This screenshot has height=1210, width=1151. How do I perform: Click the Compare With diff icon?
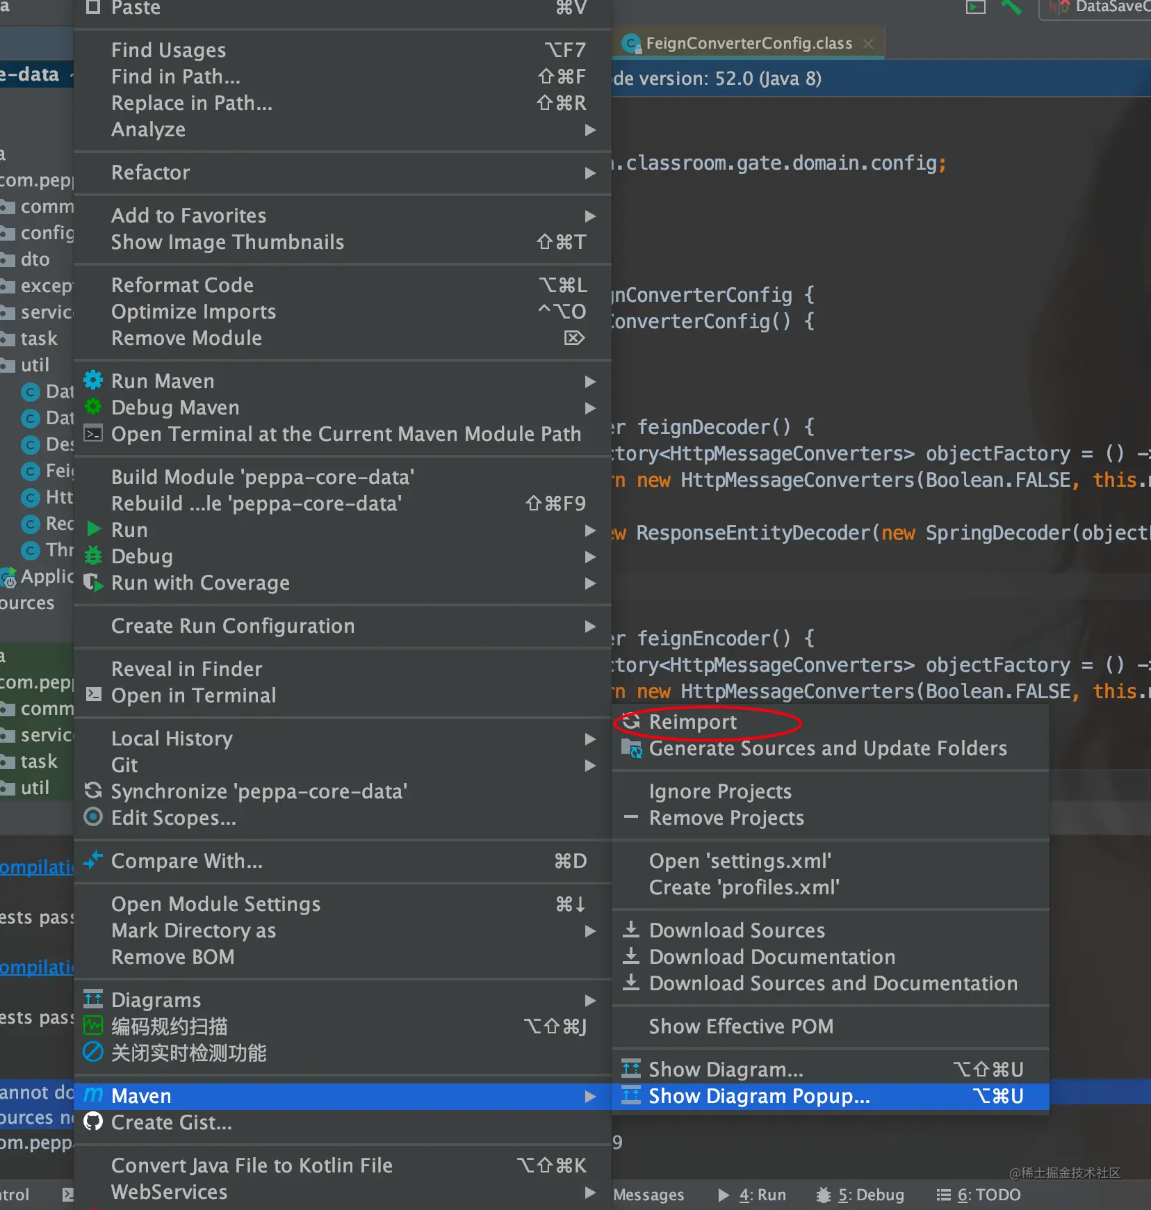(x=93, y=860)
